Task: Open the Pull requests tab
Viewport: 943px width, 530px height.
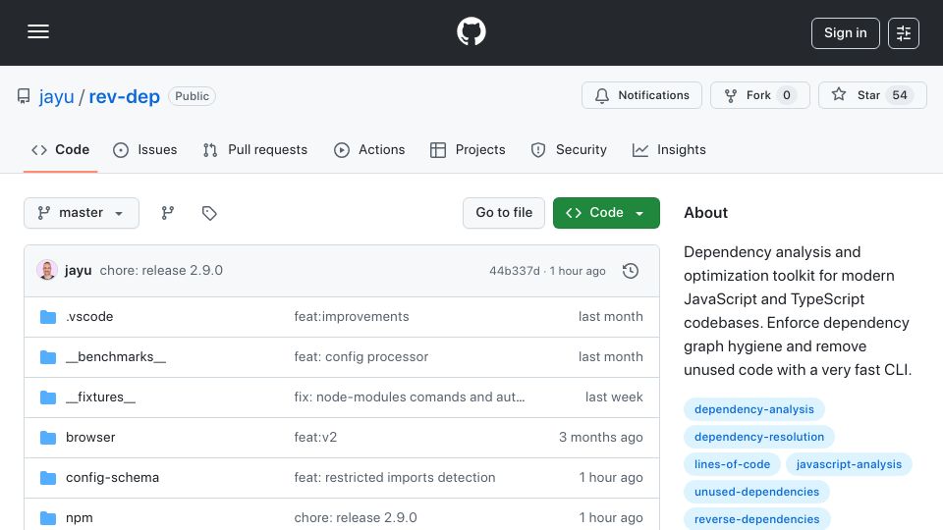Action: (x=255, y=149)
